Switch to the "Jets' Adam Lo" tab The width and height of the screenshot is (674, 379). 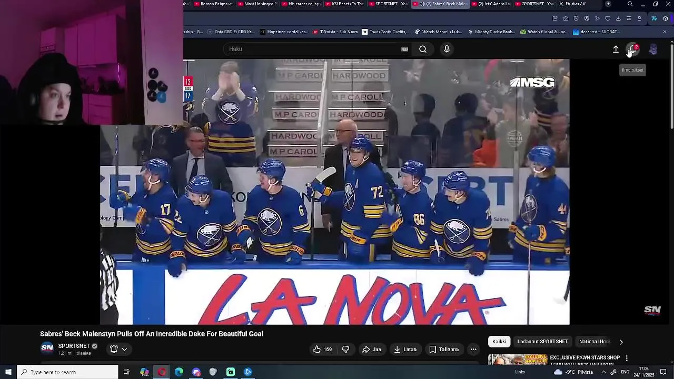[491, 4]
